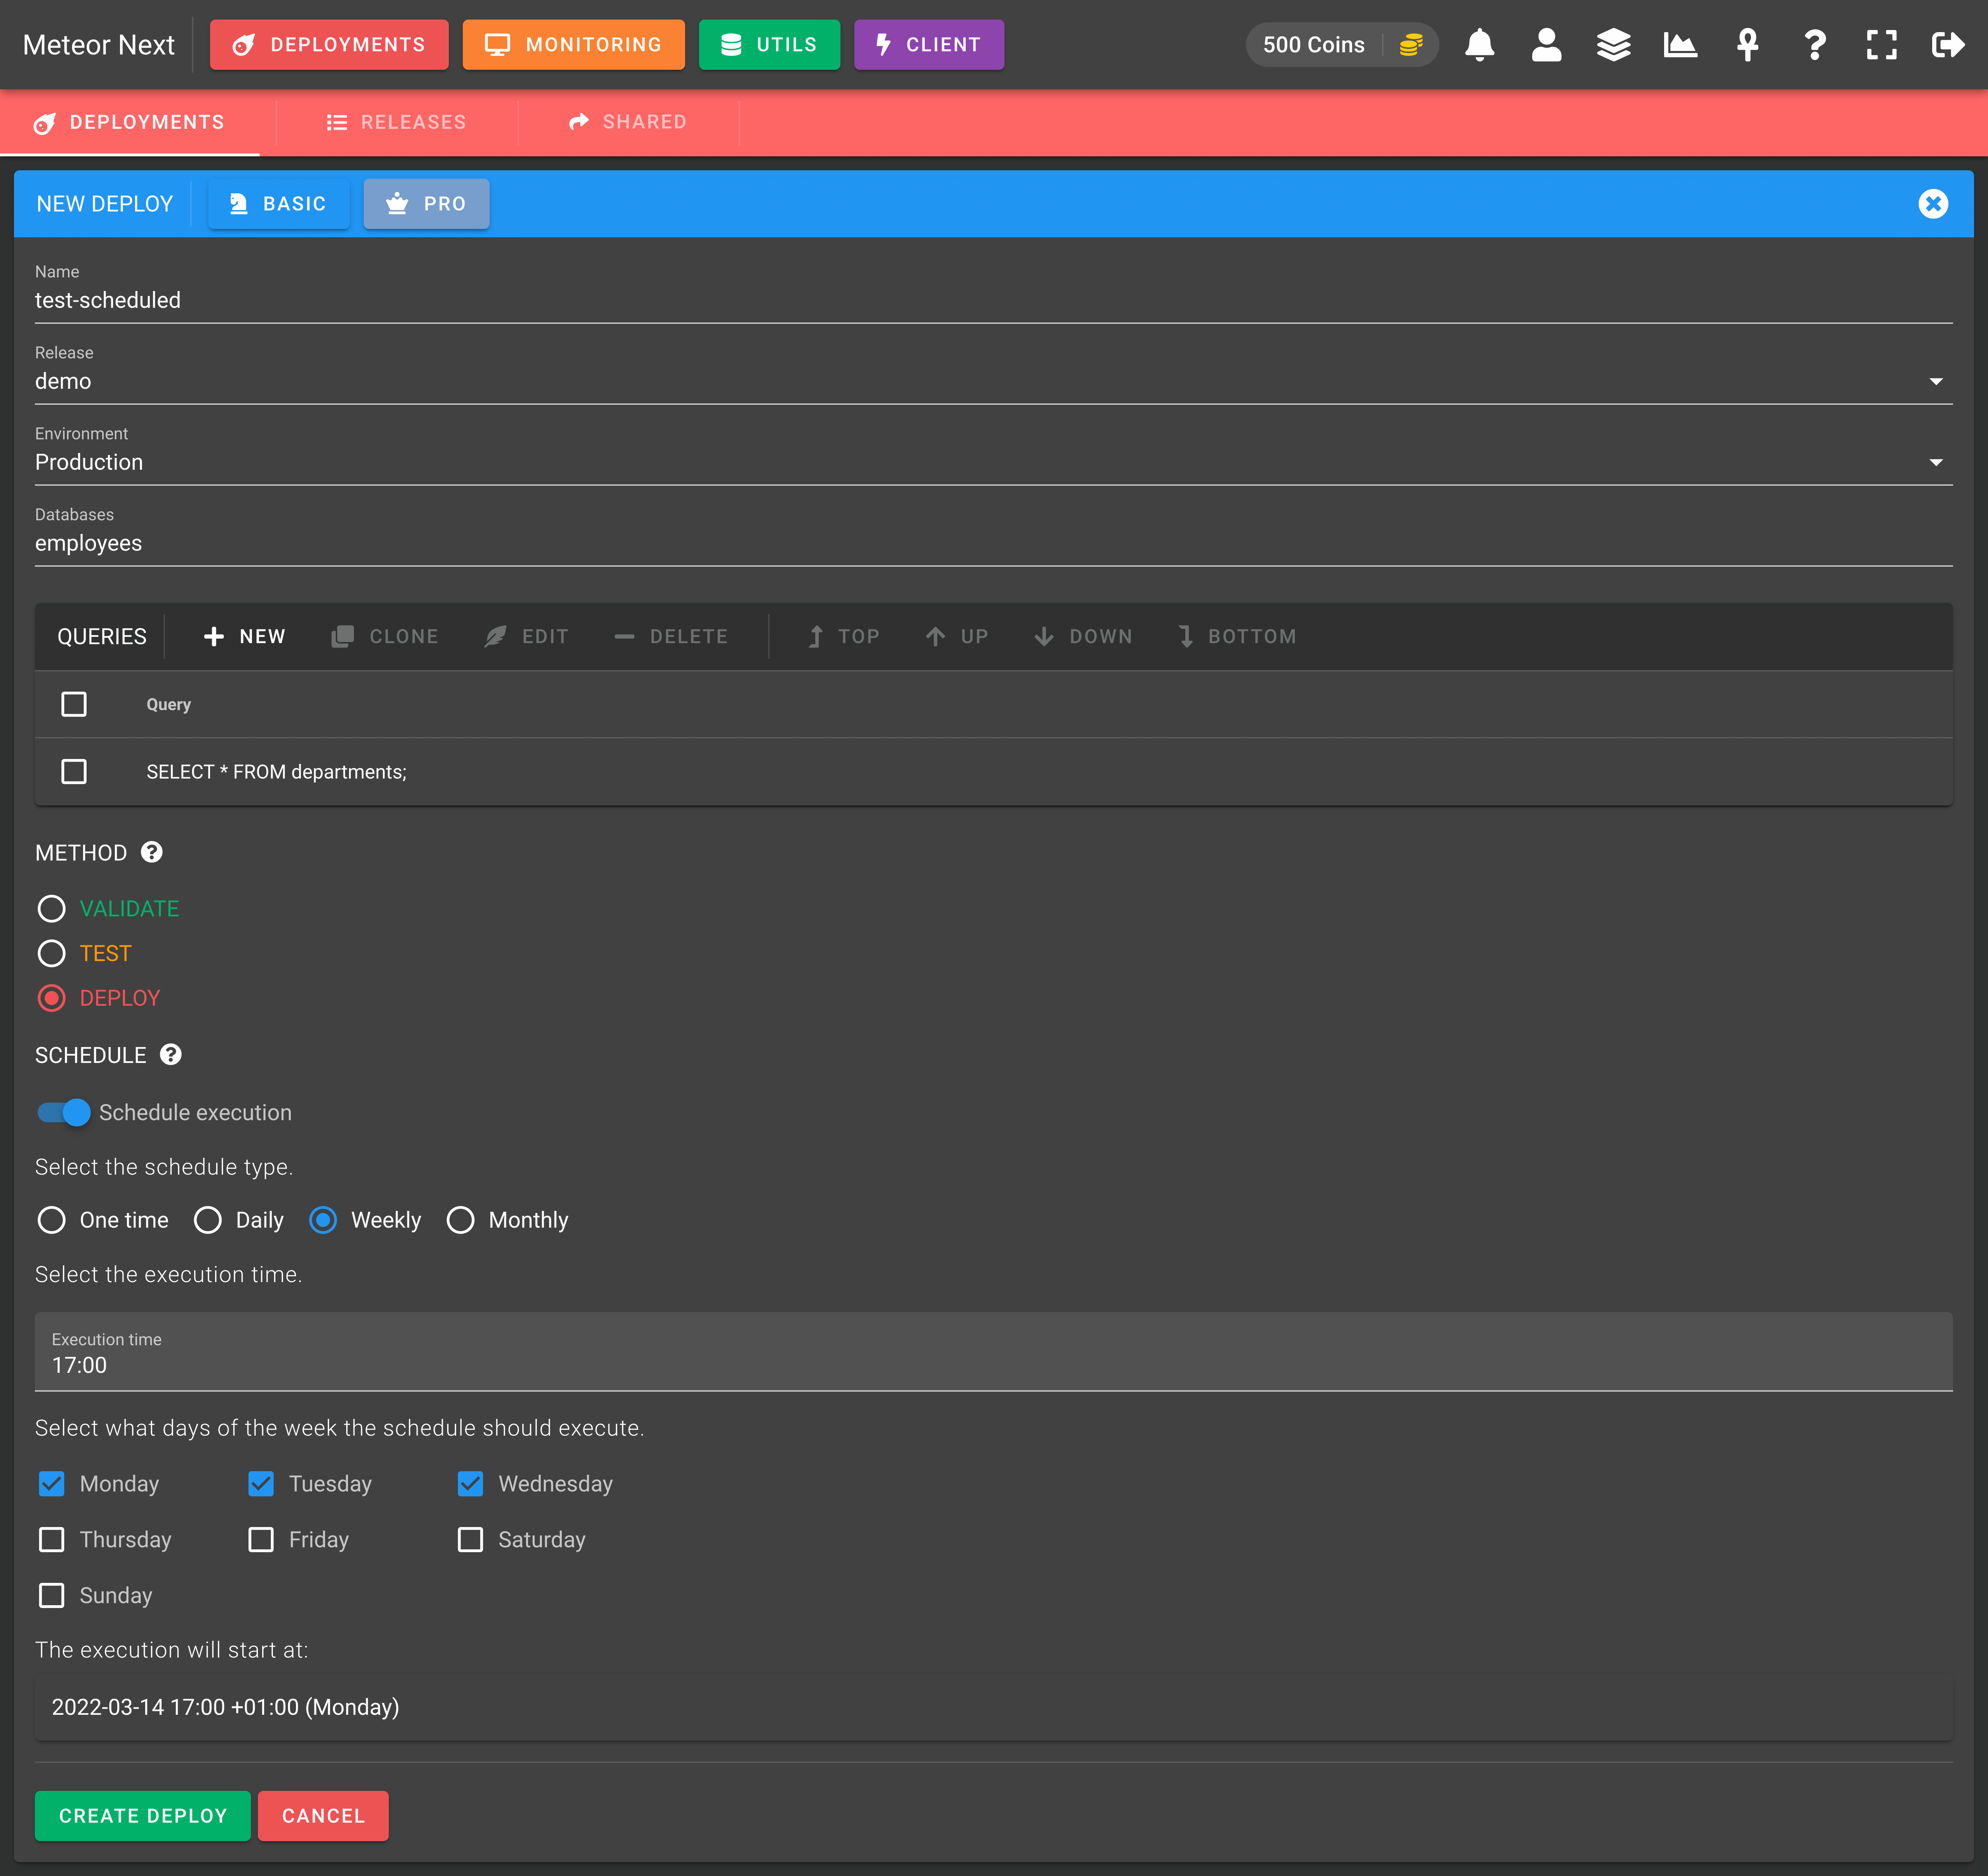Image resolution: width=1988 pixels, height=1876 pixels.
Task: Move query UP
Action: pyautogui.click(x=957, y=636)
